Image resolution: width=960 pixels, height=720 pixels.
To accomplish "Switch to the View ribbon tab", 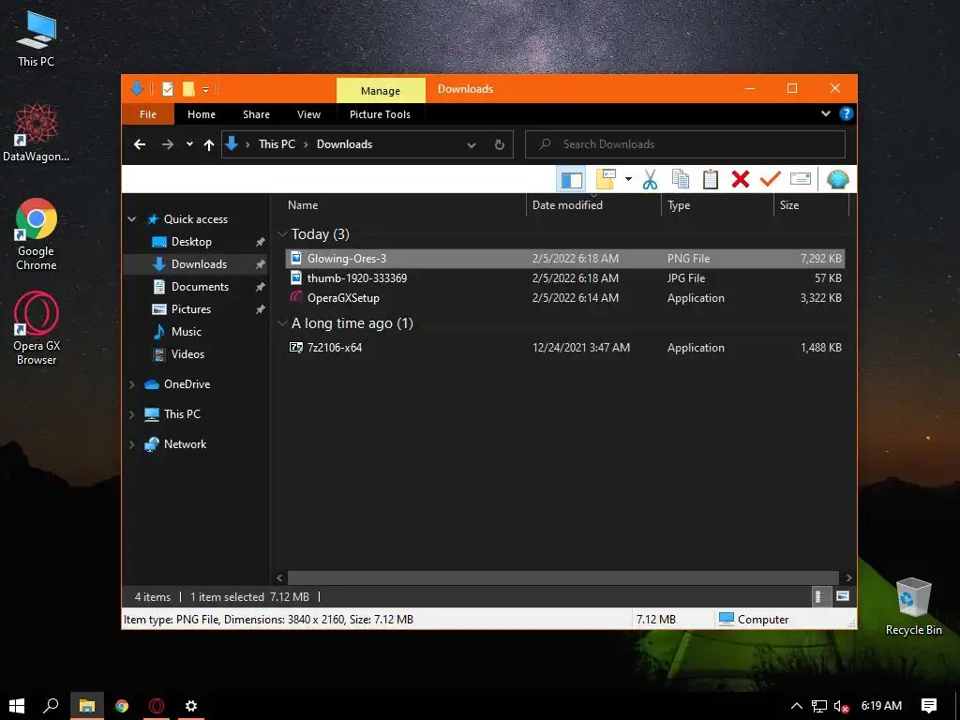I will 308,114.
